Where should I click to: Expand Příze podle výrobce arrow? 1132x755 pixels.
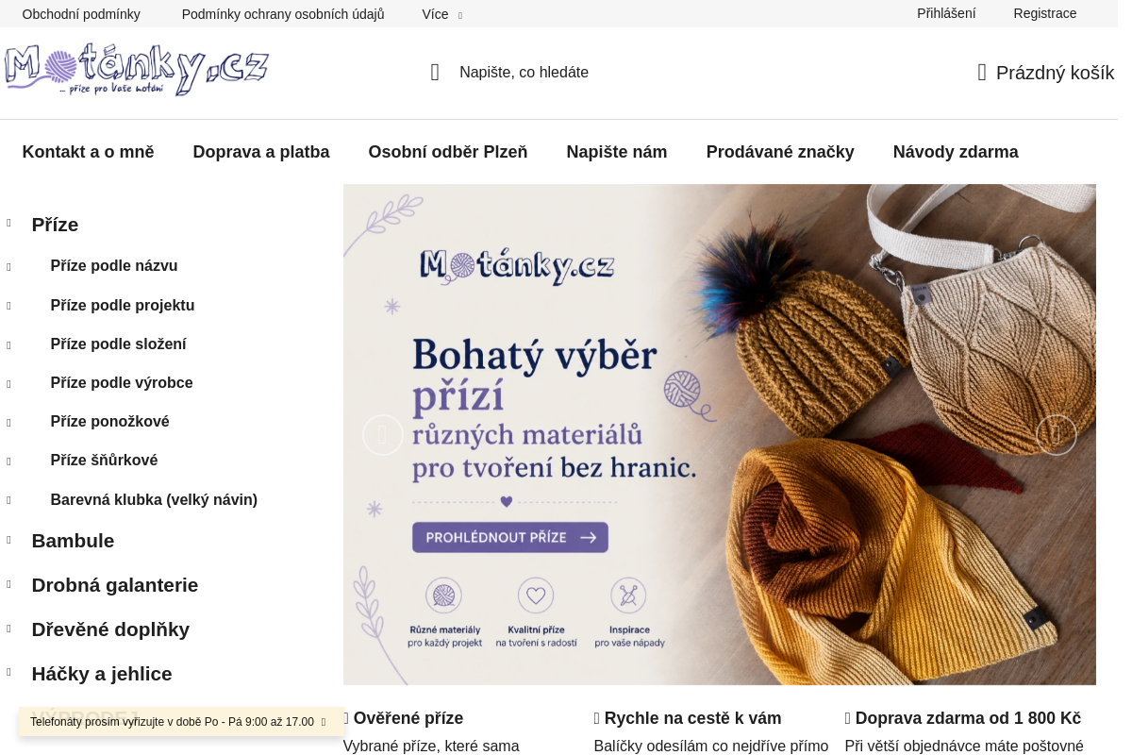click(x=8, y=384)
